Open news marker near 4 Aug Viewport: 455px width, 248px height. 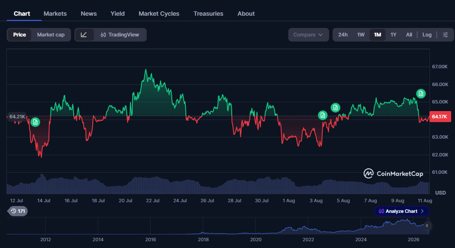coord(336,108)
